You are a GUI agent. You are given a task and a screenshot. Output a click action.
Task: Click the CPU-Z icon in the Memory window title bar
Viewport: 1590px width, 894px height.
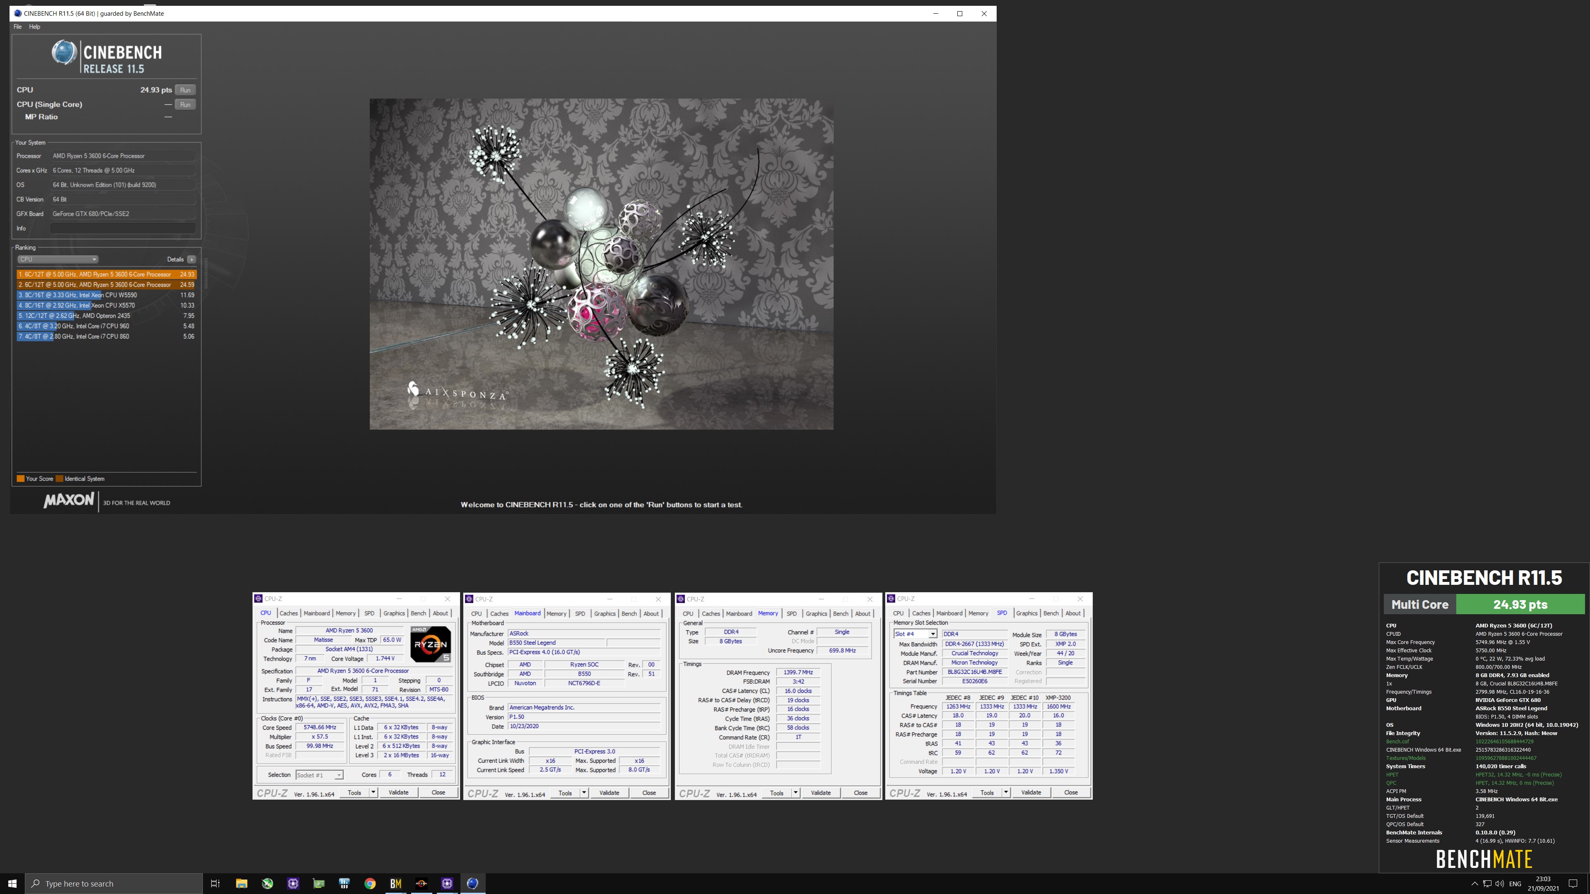pyautogui.click(x=681, y=598)
